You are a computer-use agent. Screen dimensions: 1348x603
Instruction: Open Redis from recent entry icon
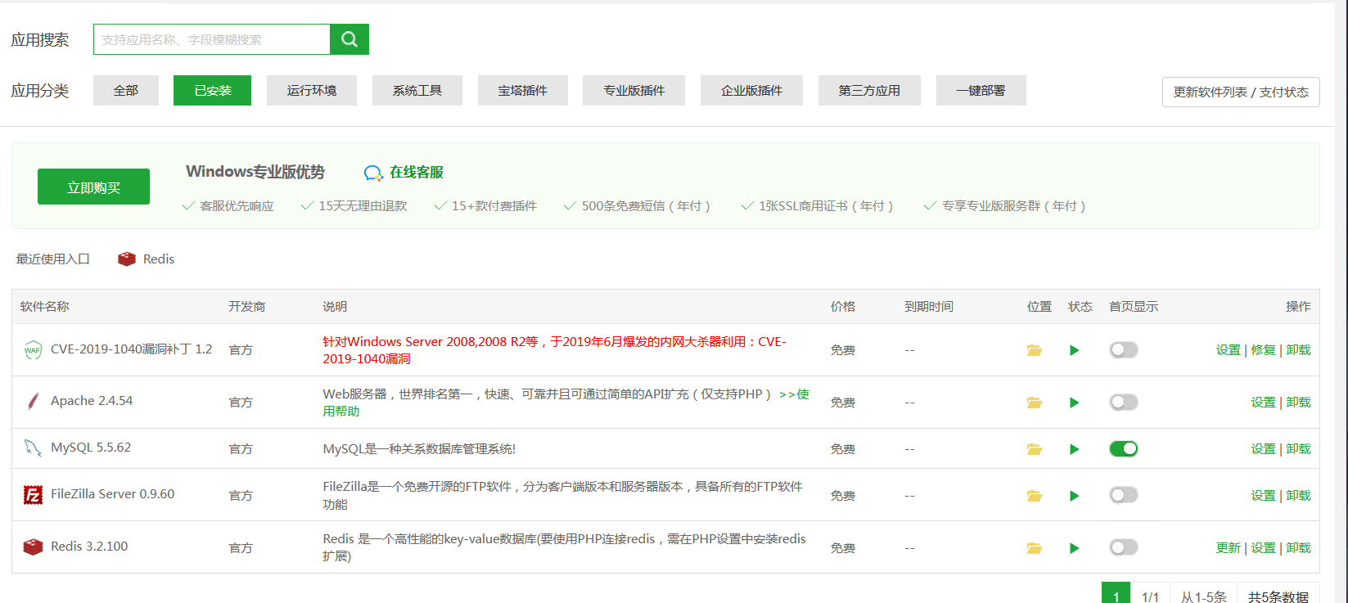(x=127, y=259)
